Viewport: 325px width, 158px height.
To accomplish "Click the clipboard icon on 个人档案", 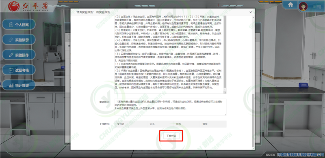I will (11, 25).
